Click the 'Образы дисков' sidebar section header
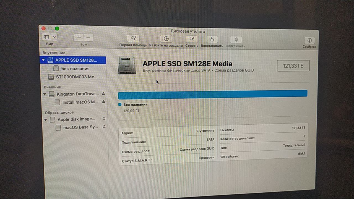The image size is (354, 199). click(59, 112)
